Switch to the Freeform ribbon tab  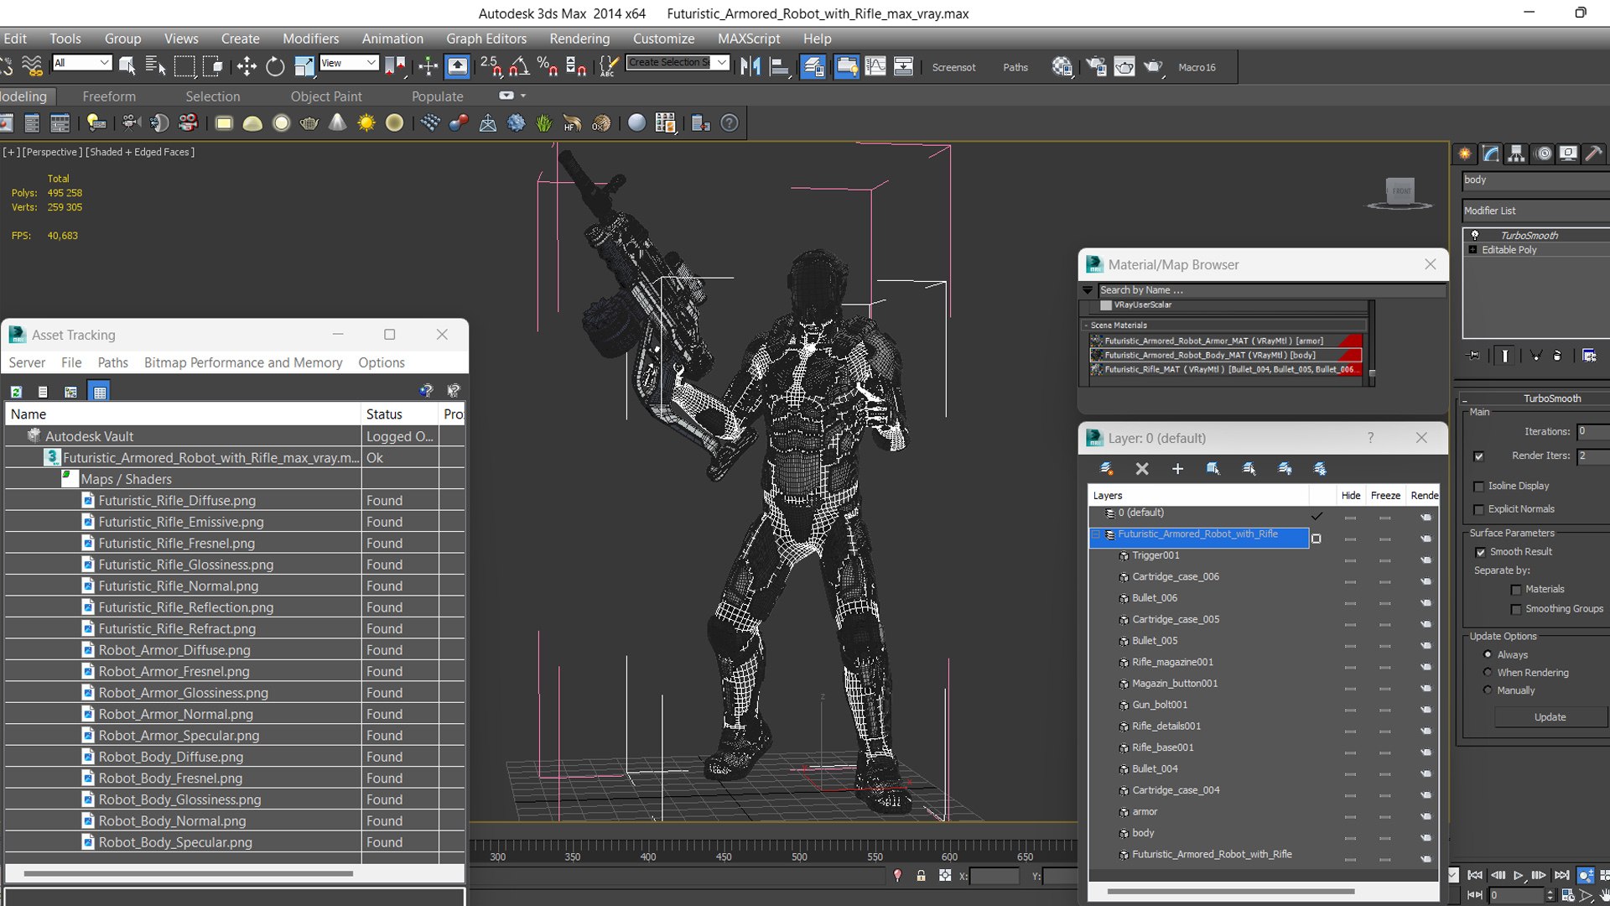[109, 96]
